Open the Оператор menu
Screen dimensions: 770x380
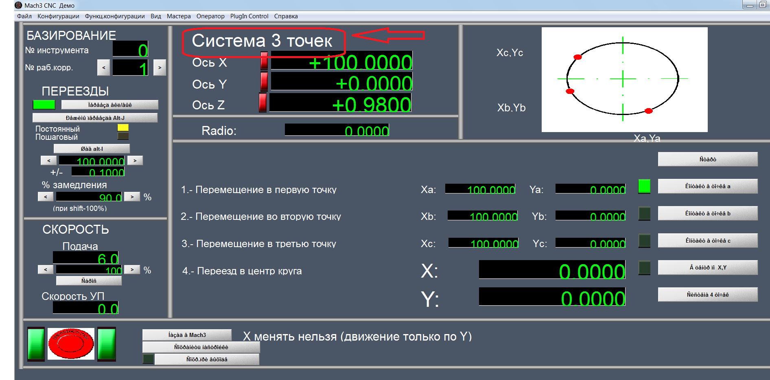[x=210, y=16]
